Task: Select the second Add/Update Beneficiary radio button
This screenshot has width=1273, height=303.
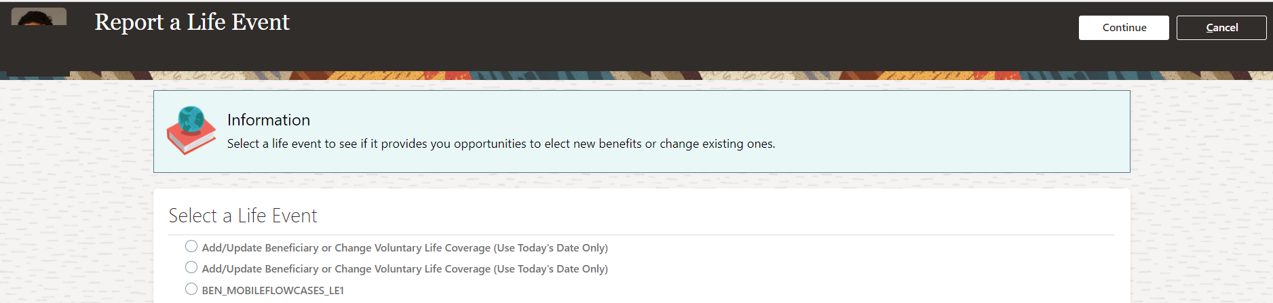Action: [191, 268]
